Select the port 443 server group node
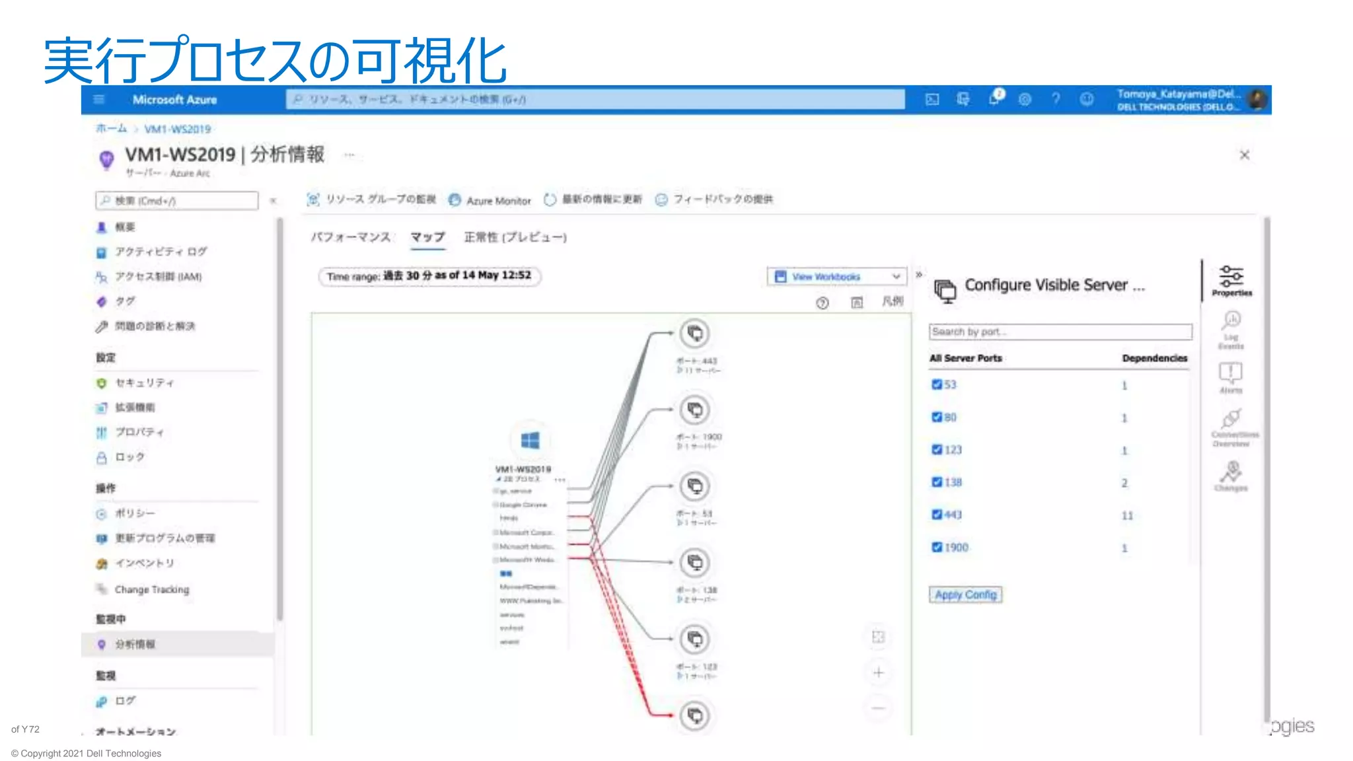The width and height of the screenshot is (1353, 761). pos(695,334)
